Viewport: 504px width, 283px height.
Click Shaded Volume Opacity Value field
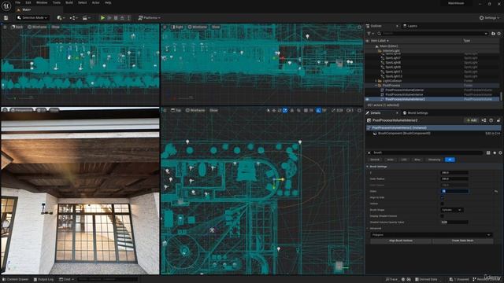pyautogui.click(x=454, y=222)
